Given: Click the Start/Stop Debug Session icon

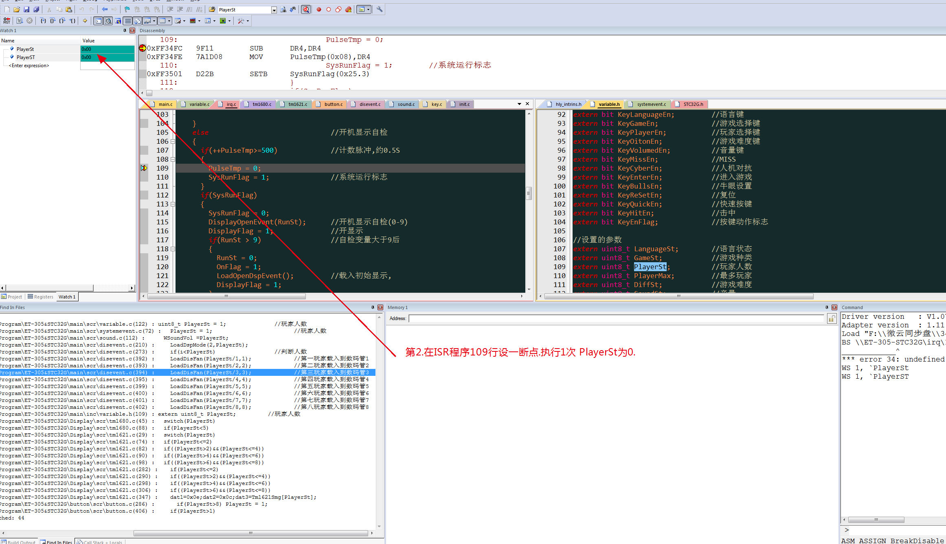Looking at the screenshot, I should tap(306, 9).
